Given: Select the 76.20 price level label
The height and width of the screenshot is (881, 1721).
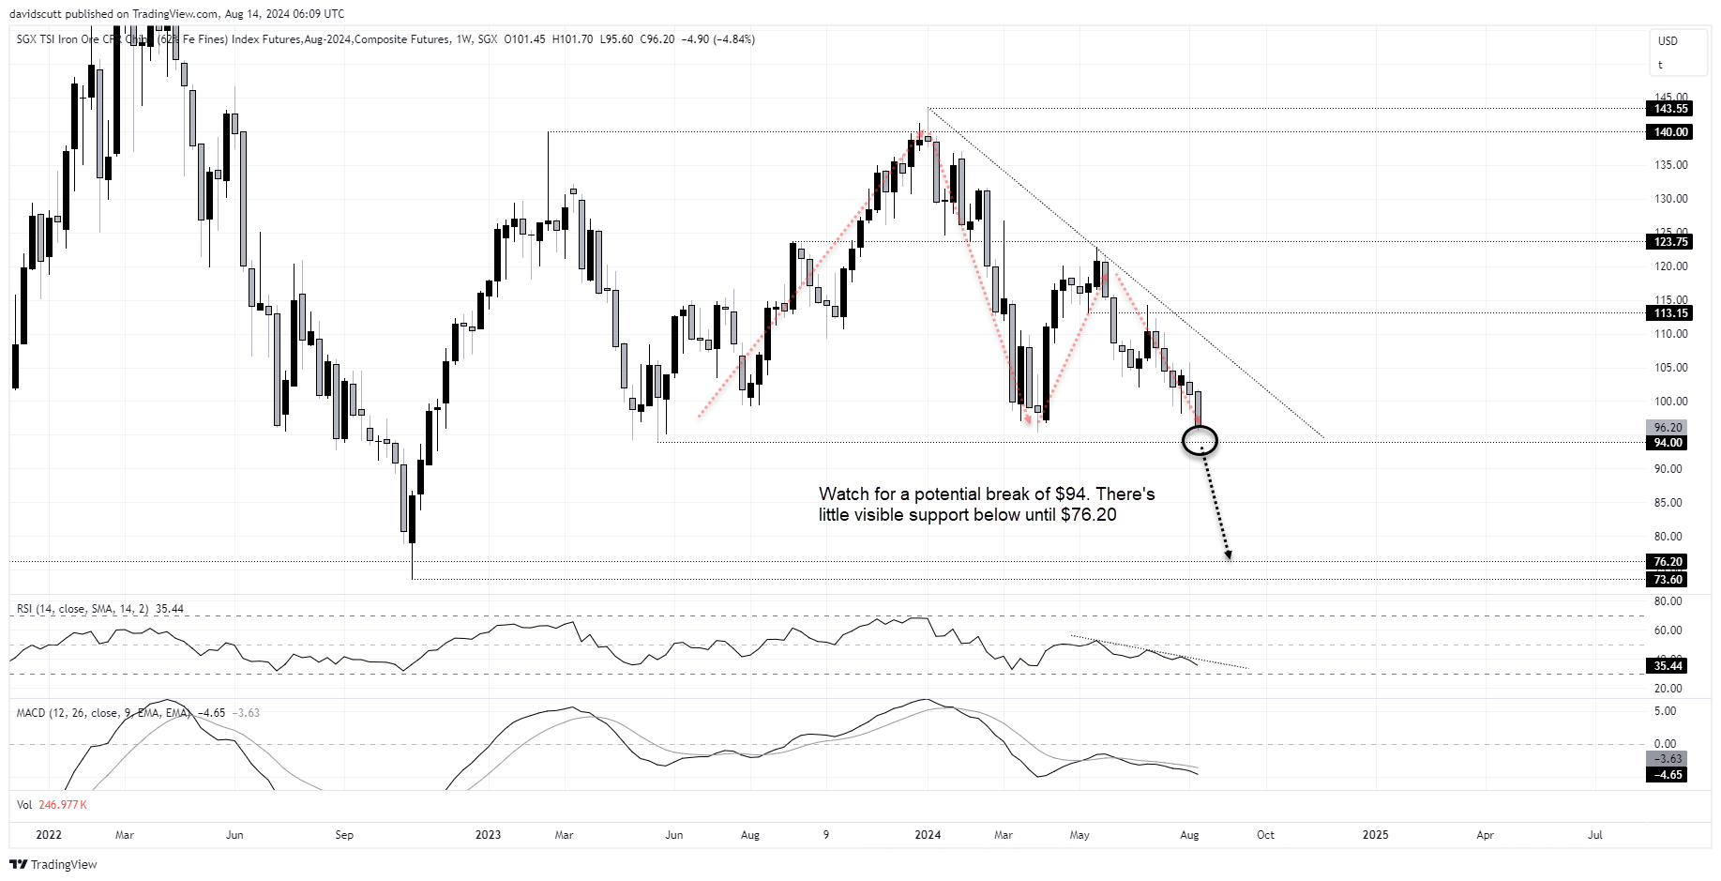Looking at the screenshot, I should click(1667, 562).
